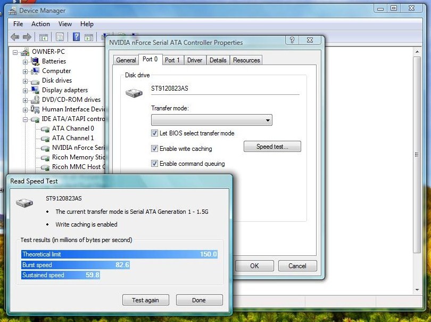Select the DVD/CD-ROM drives icon
The width and height of the screenshot is (431, 322).
(x=35, y=100)
